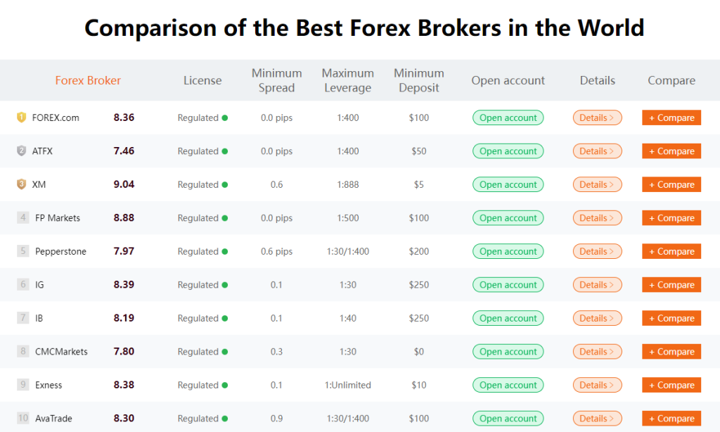The image size is (720, 432).
Task: Click the gold rank 1 shield badge
Action: click(21, 117)
